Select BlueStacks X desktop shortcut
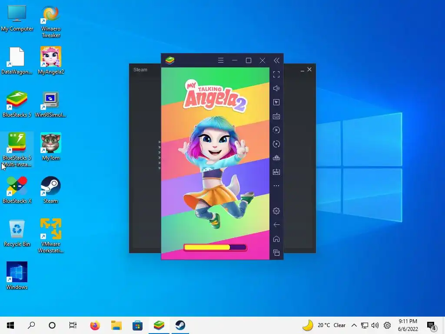The image size is (445, 334). click(x=17, y=190)
